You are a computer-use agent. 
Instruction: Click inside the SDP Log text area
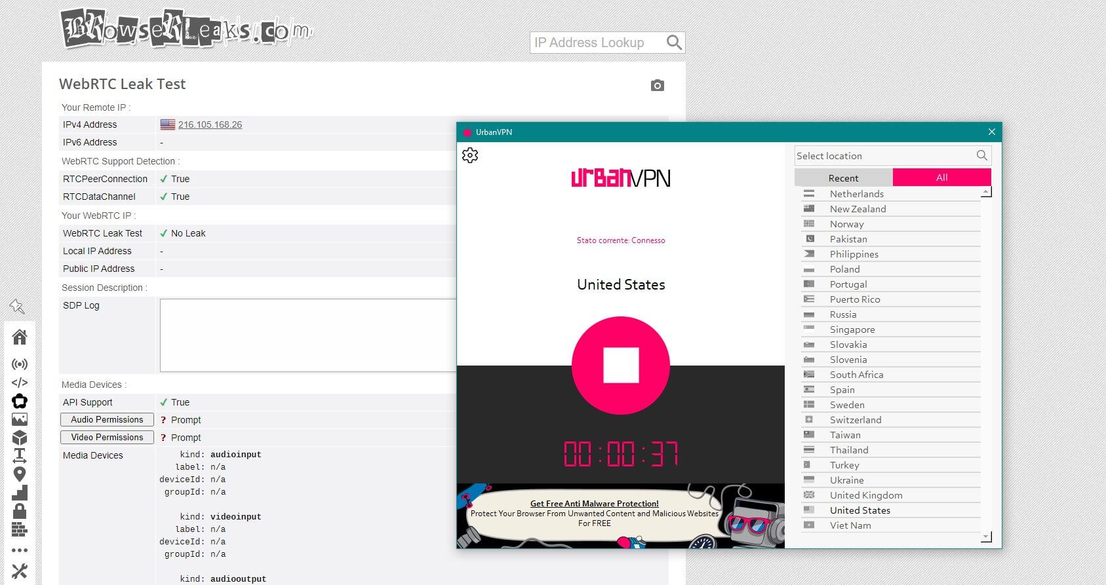308,335
